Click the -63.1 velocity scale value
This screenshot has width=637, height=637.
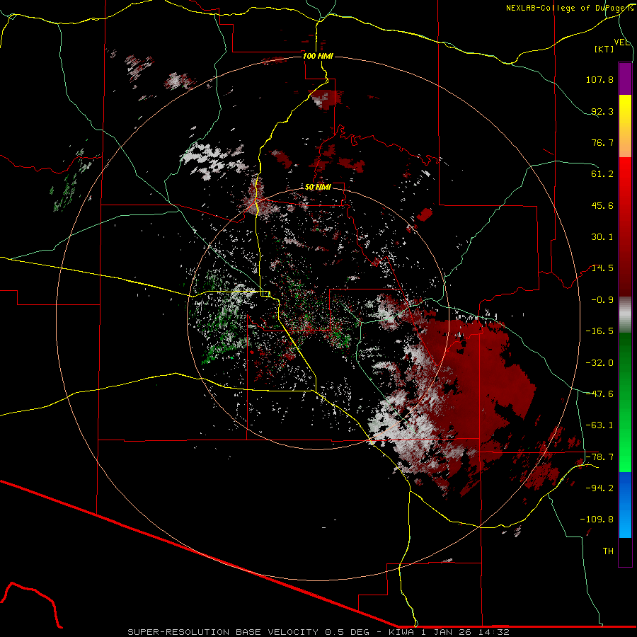click(x=599, y=425)
